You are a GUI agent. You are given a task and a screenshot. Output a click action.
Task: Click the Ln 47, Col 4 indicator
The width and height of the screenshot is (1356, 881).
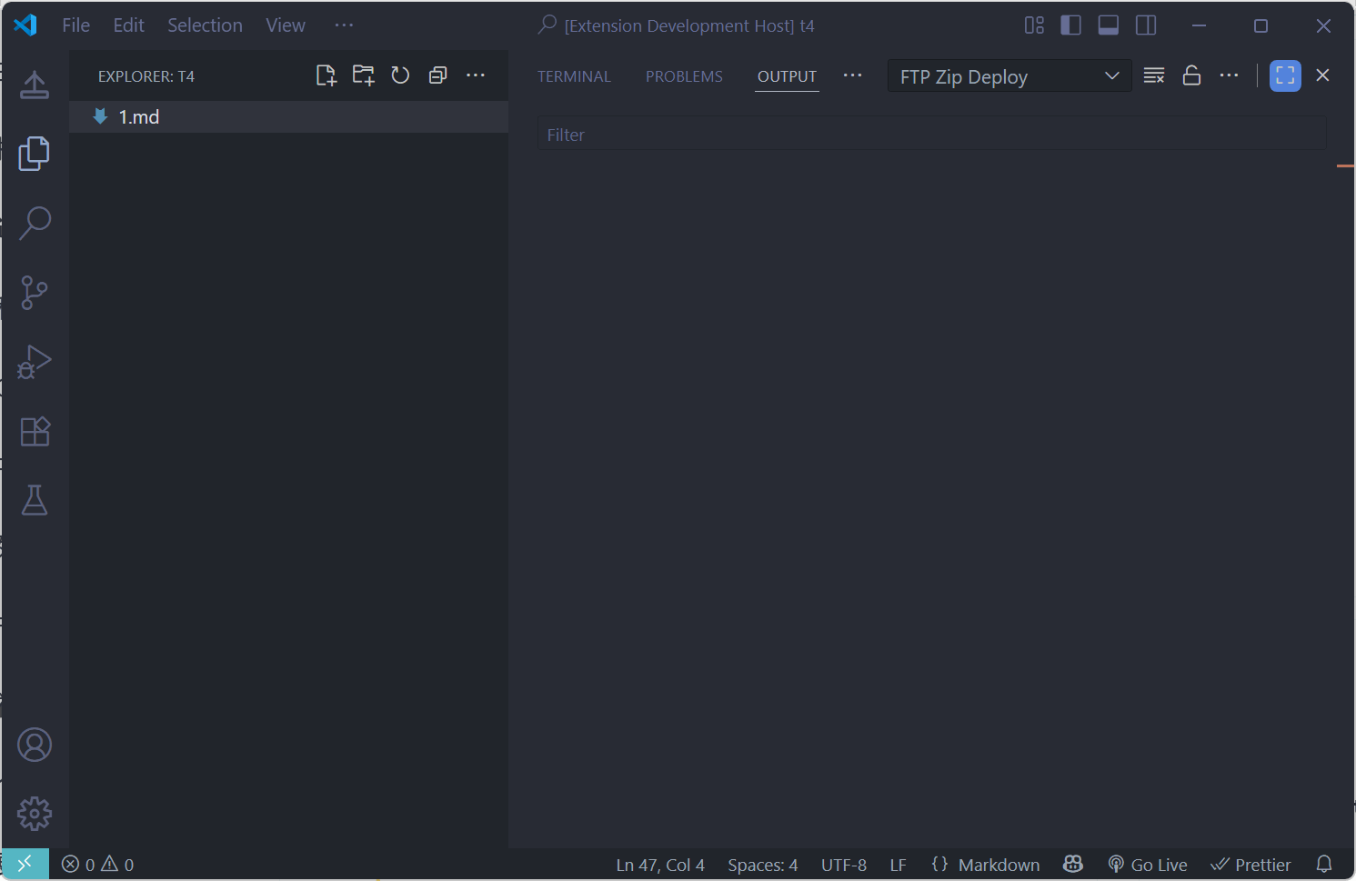point(660,865)
